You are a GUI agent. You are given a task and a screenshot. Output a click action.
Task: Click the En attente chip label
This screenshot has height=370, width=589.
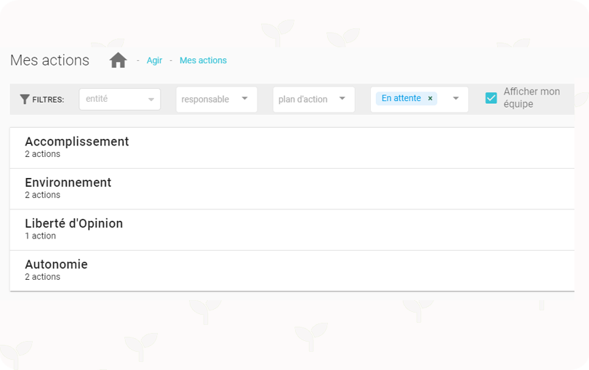pyautogui.click(x=401, y=98)
